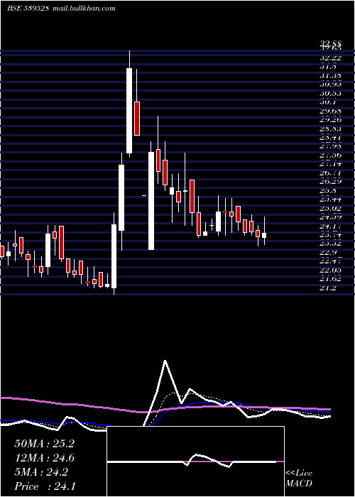
Task: Click the 21.2 price axis label
Action: (329, 288)
